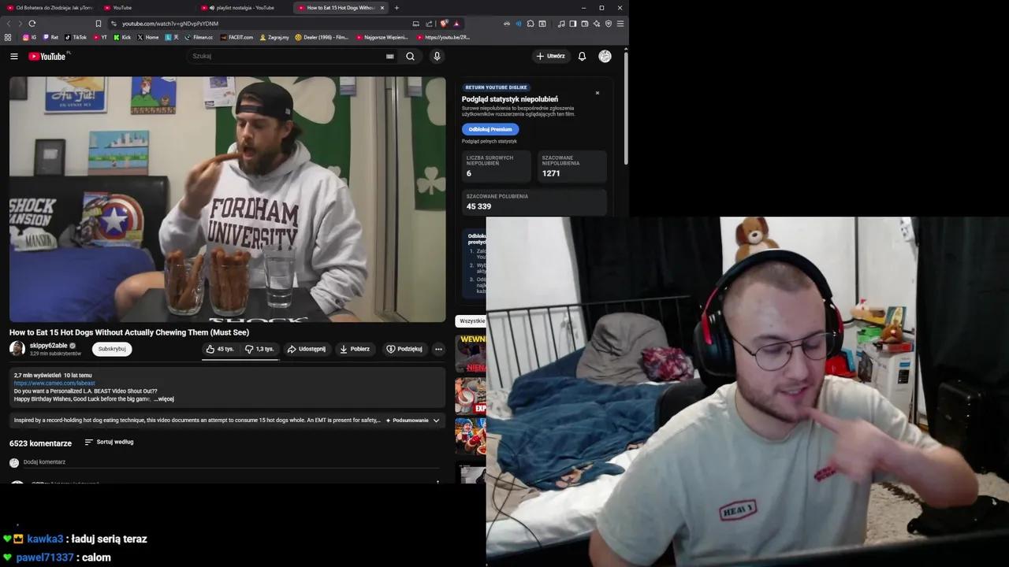Show the browser sidebar panel icon
Image resolution: width=1009 pixels, height=567 pixels.
pyautogui.click(x=573, y=24)
